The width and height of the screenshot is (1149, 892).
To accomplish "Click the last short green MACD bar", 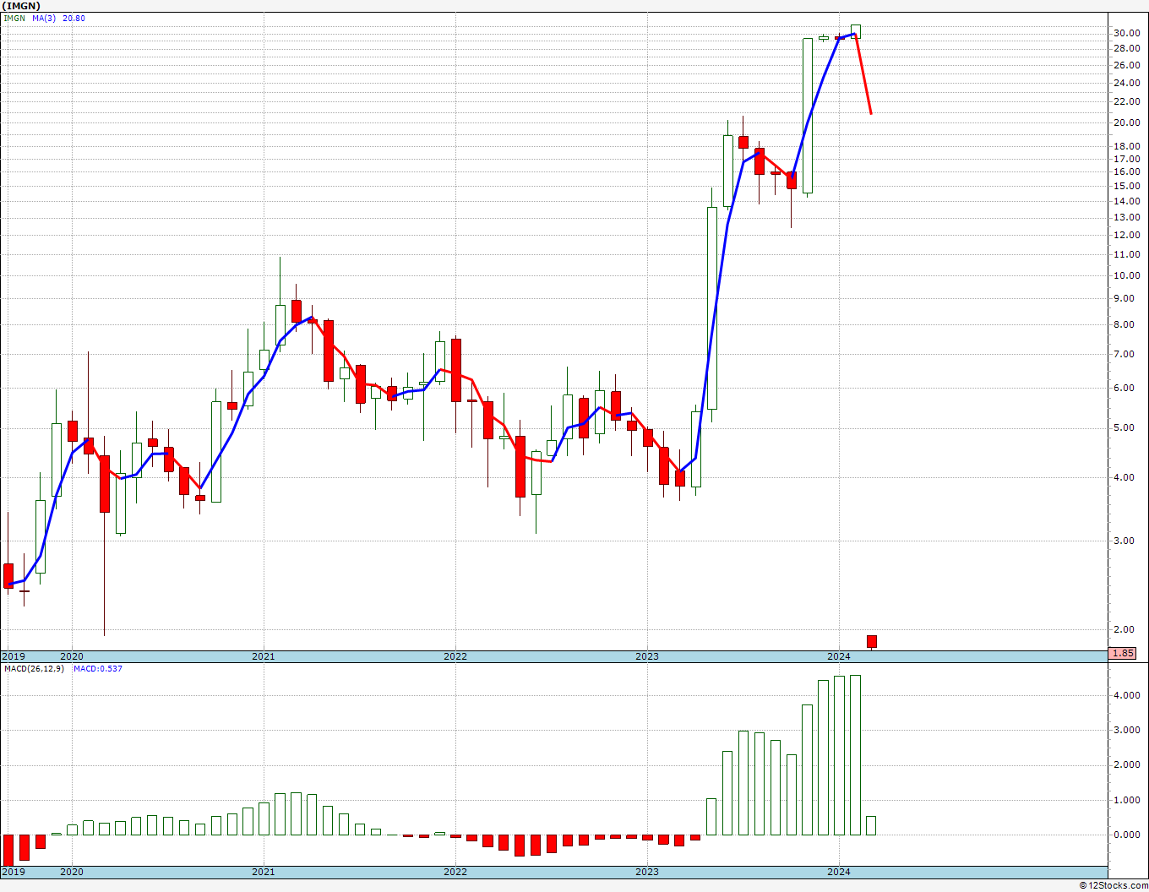I will point(871,825).
